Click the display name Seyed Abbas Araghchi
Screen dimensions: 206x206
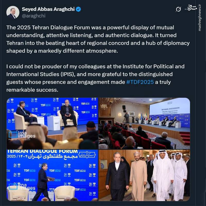pyautogui.click(x=48, y=9)
